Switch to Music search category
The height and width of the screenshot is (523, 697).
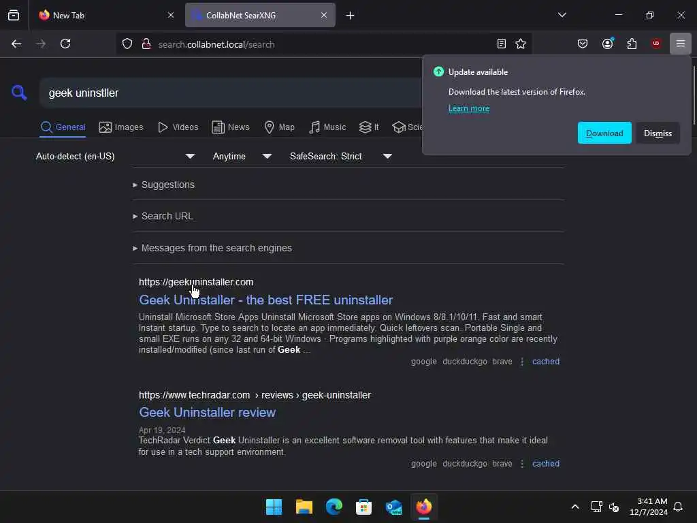click(x=327, y=127)
